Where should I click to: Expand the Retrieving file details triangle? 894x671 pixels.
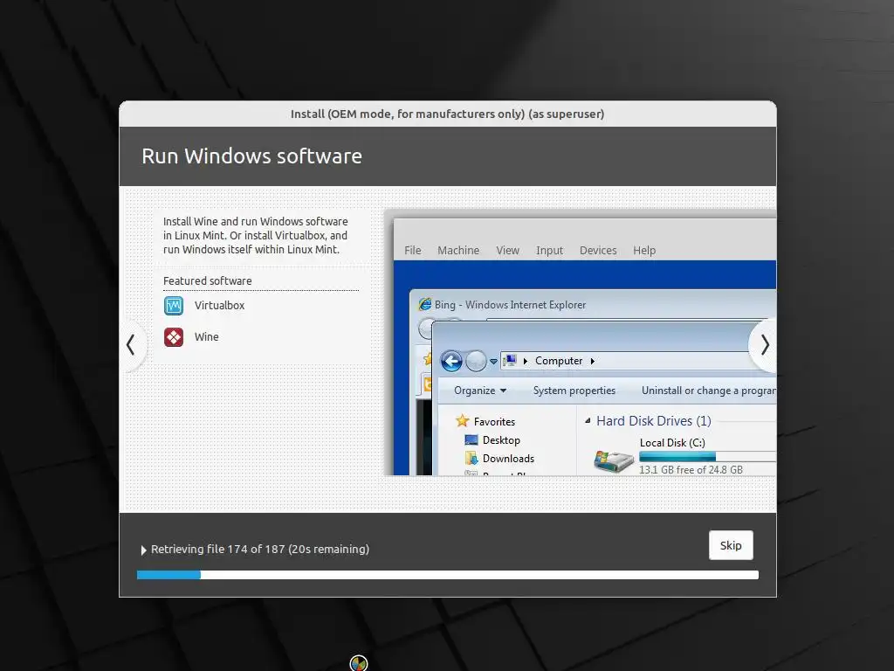(144, 550)
